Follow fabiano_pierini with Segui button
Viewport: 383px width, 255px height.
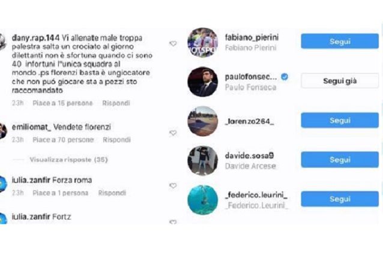340,41
